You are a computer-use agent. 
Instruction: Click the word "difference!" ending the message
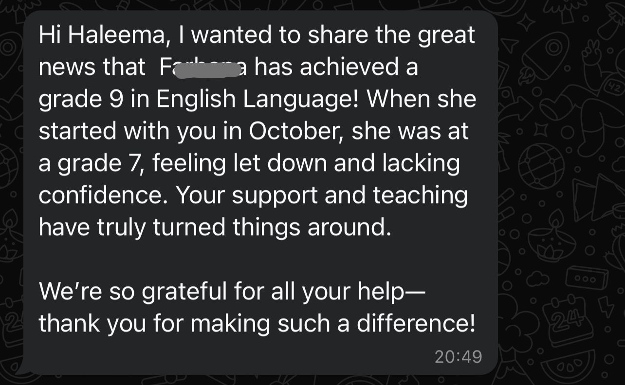(416, 323)
